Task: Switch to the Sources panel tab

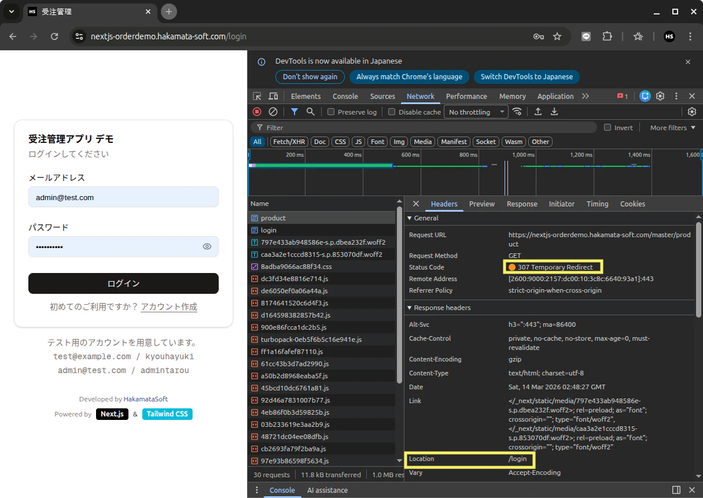Action: 382,96
